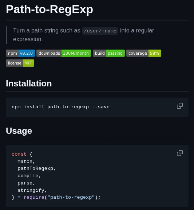Click the word 'expression.' in the quote
194x210 pixels.
[28, 39]
